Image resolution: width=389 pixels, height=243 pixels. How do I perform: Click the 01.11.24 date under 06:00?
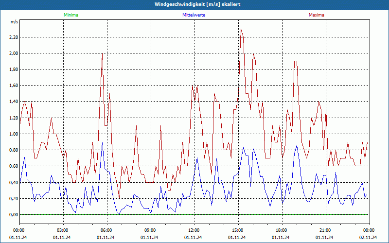click(x=106, y=237)
